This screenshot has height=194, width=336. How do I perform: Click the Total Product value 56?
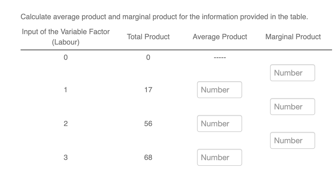click(149, 124)
